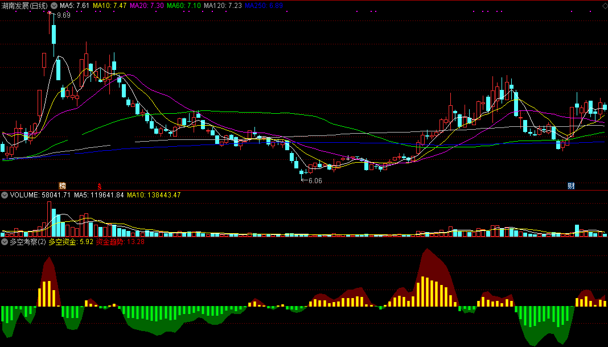Click the red S marker under the candles
Screen dimensions: 608x347
tap(100, 186)
